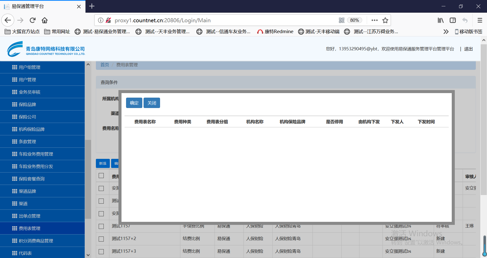This screenshot has height=258, width=487.
Task: Check the box for row 测试1157+3
Action: (x=101, y=251)
